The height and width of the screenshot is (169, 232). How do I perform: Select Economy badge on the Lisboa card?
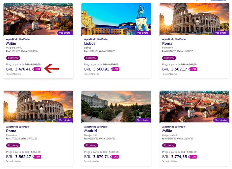[91, 58]
